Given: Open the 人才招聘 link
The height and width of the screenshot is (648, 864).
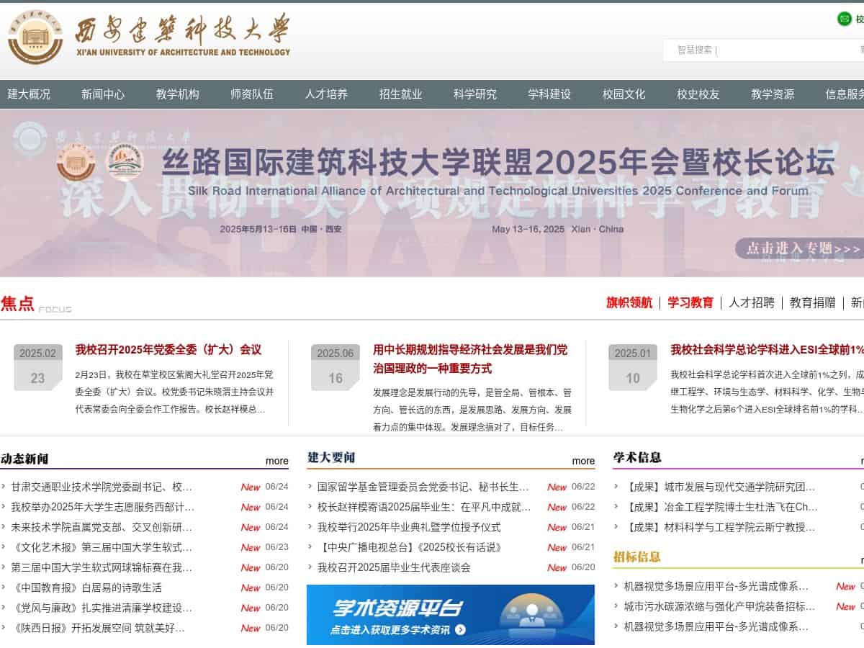Looking at the screenshot, I should click(x=752, y=302).
